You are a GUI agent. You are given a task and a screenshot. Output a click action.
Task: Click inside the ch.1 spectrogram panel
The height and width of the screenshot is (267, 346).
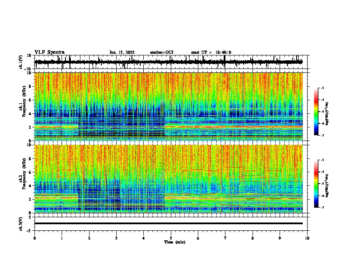[169, 106]
